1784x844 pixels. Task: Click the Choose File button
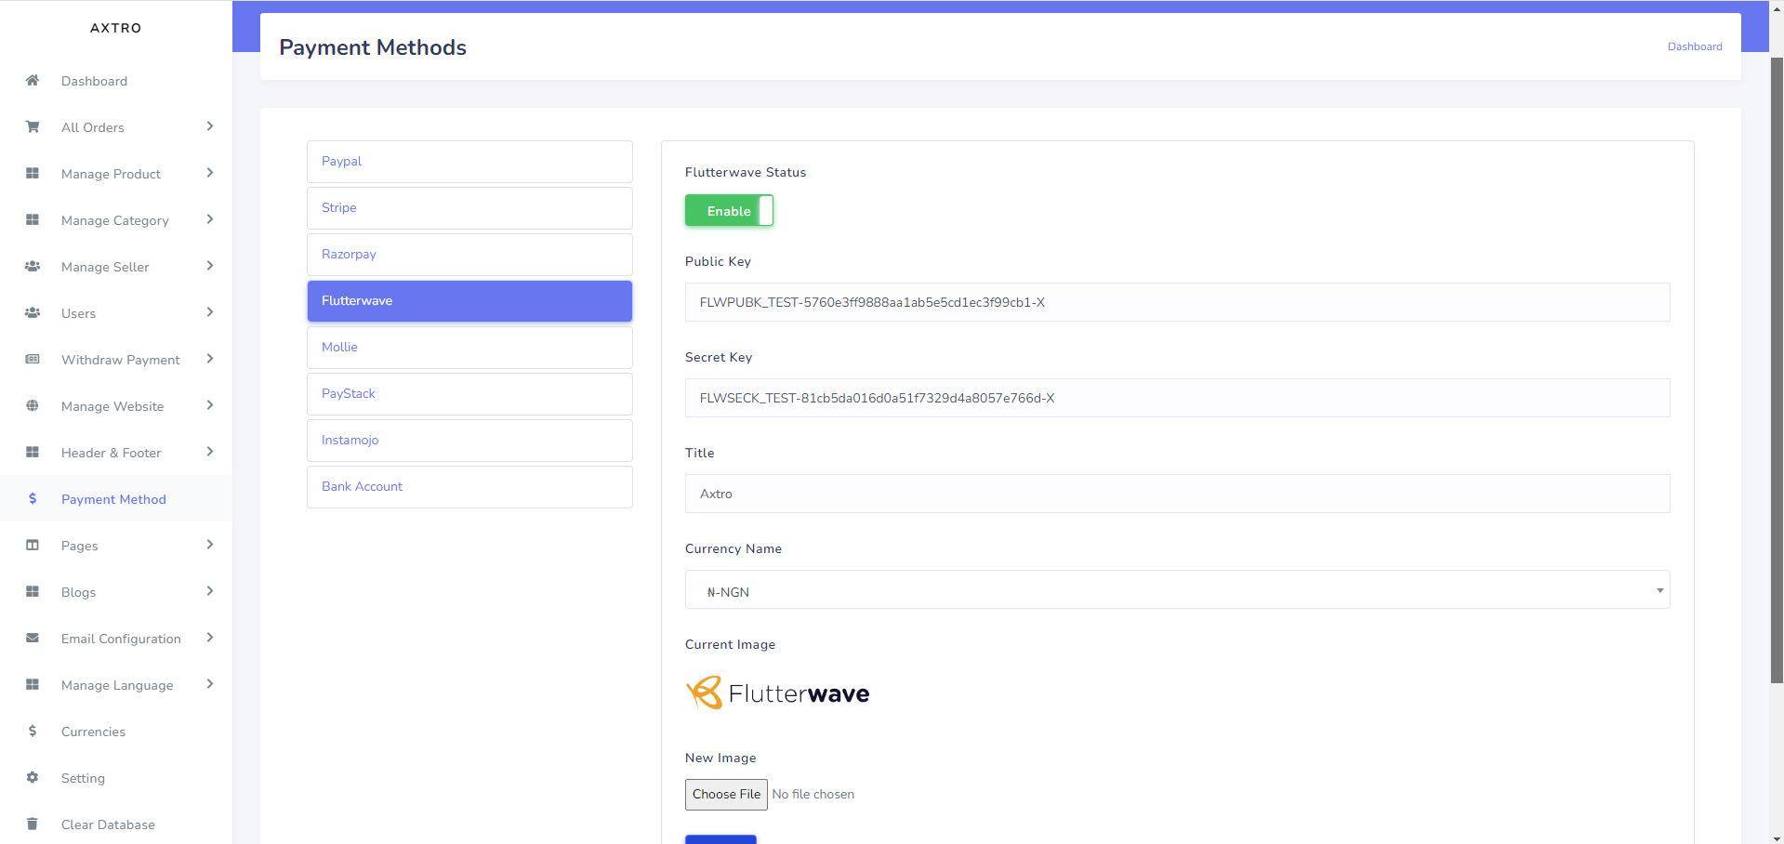726,795
